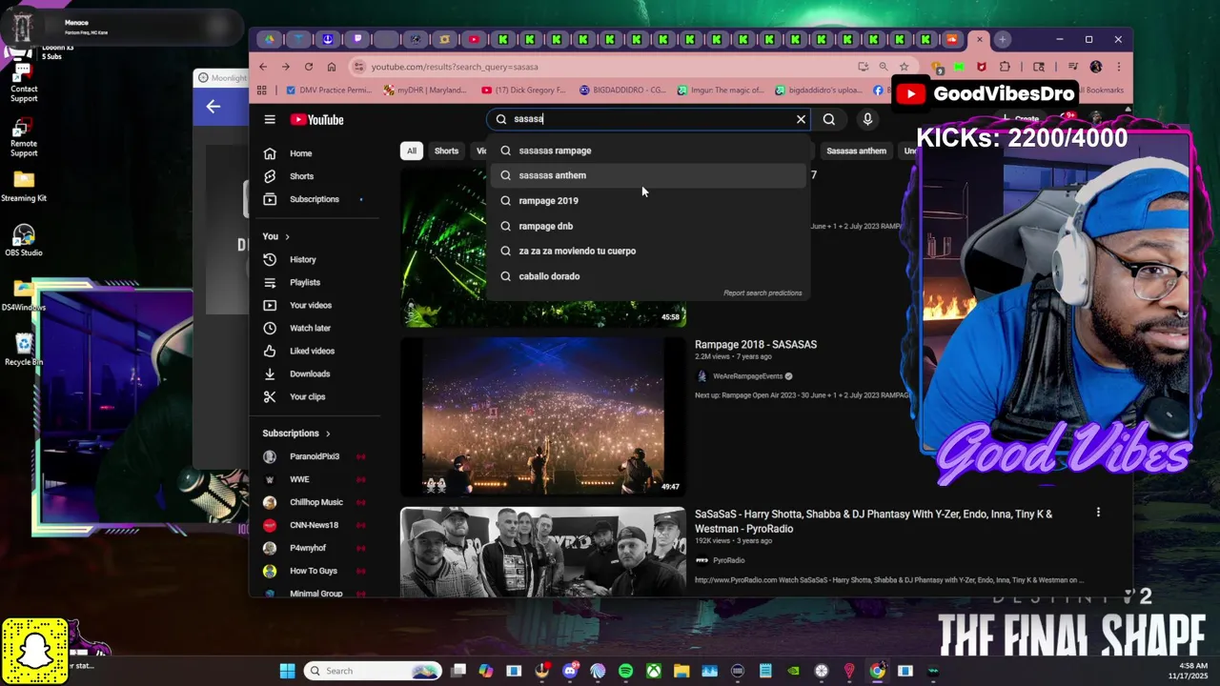Click the back arrow in Moonlight window
This screenshot has height=686, width=1220.
click(x=213, y=107)
